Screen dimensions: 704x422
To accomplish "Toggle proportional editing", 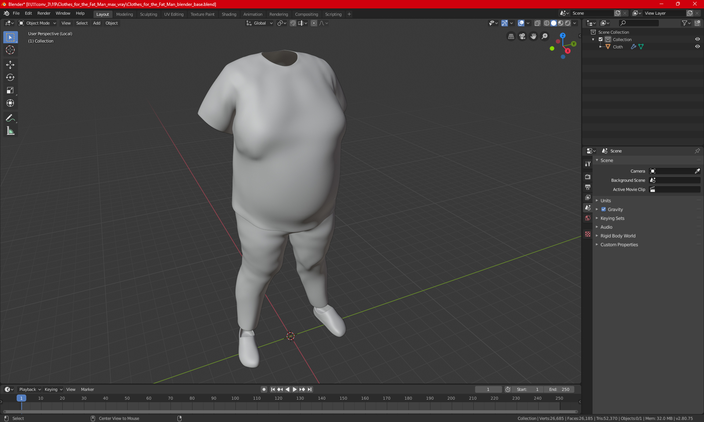I will [x=314, y=23].
